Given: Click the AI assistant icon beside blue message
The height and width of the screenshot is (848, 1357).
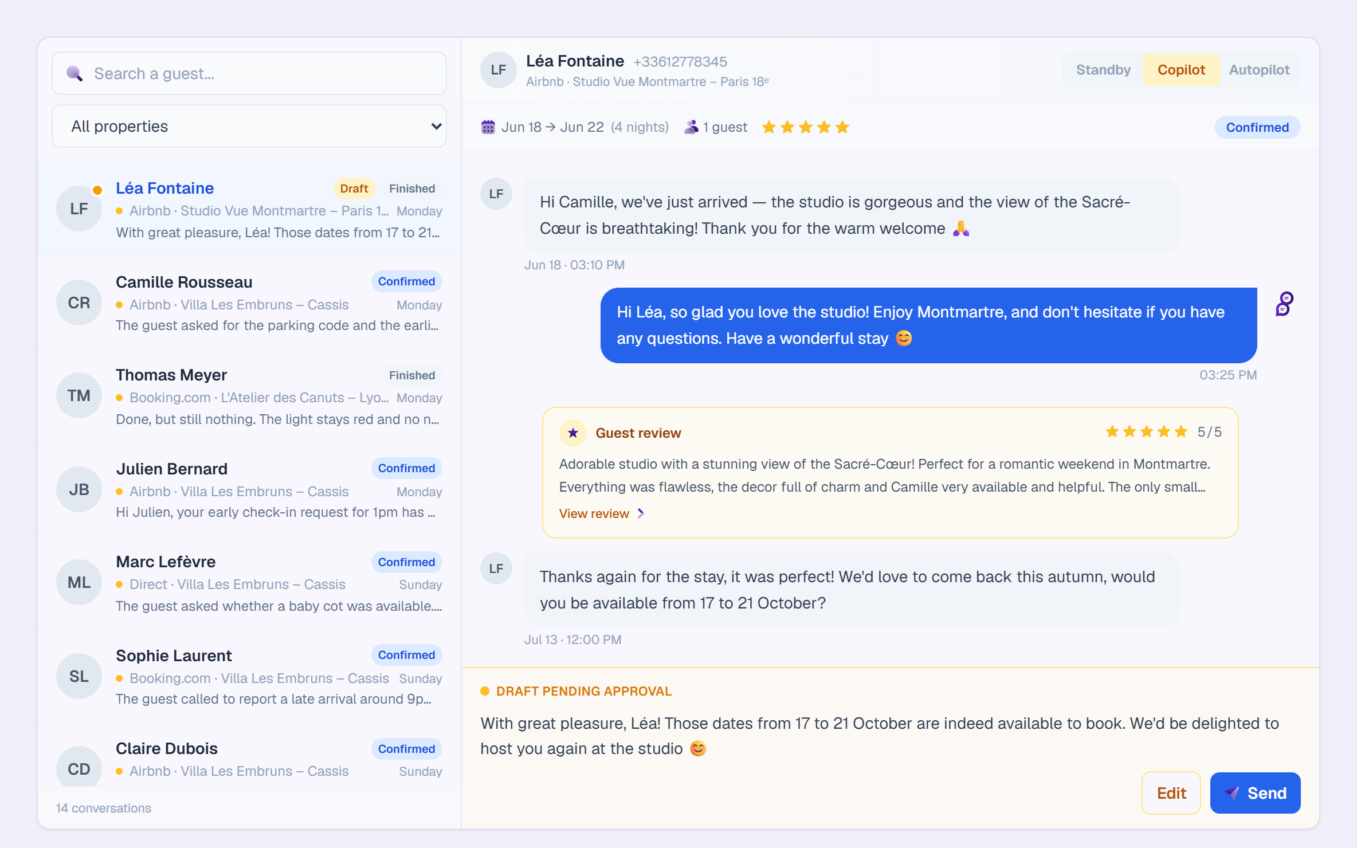Looking at the screenshot, I should click(1284, 304).
